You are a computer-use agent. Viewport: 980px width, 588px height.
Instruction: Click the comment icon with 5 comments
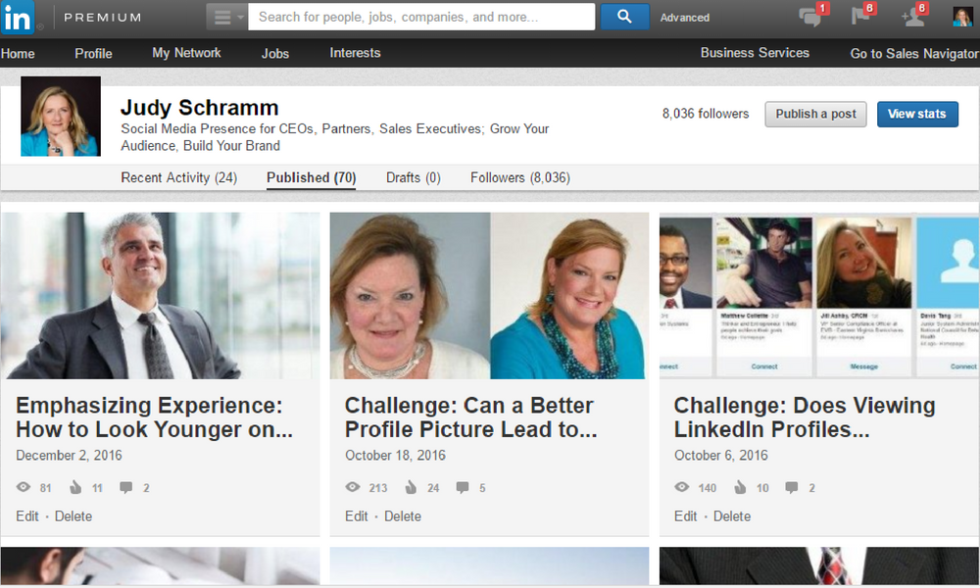[x=463, y=487]
